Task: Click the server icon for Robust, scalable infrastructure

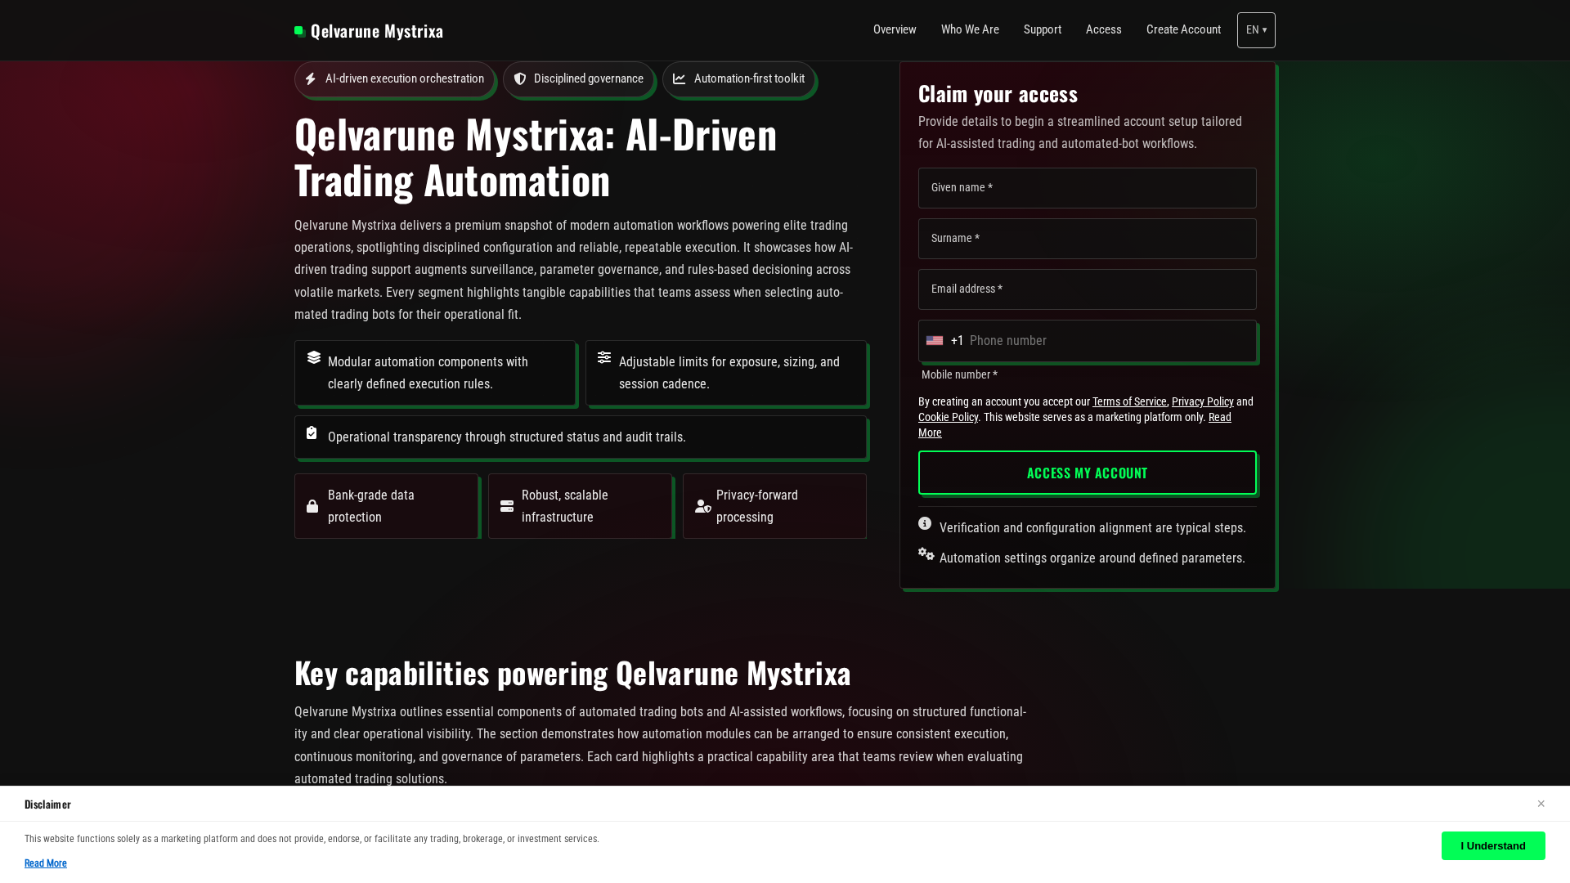Action: [507, 506]
